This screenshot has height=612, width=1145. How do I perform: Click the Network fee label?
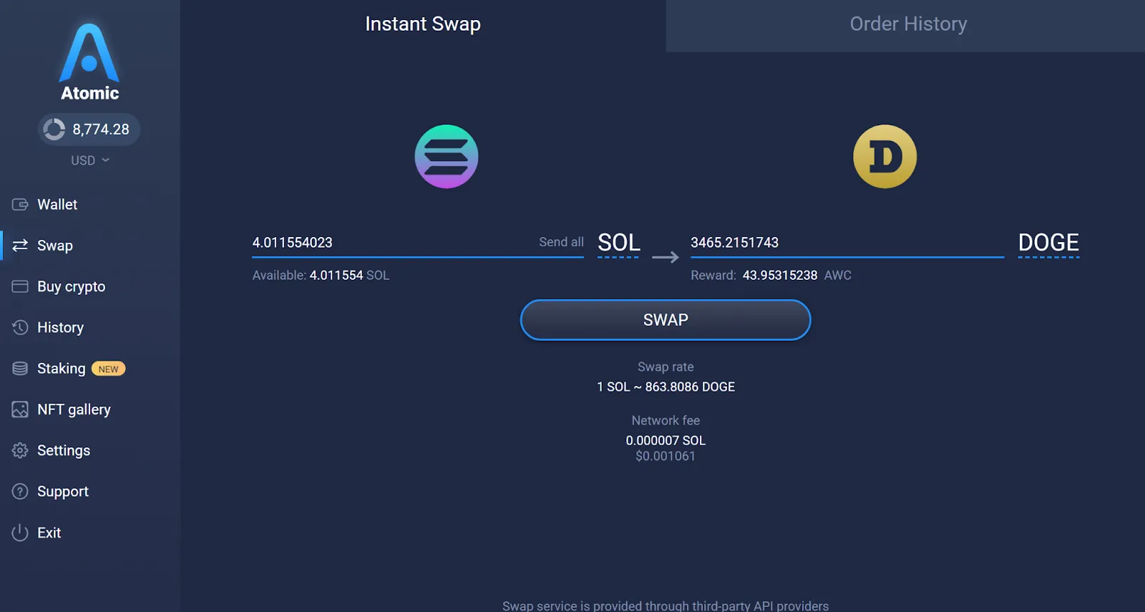coord(666,420)
